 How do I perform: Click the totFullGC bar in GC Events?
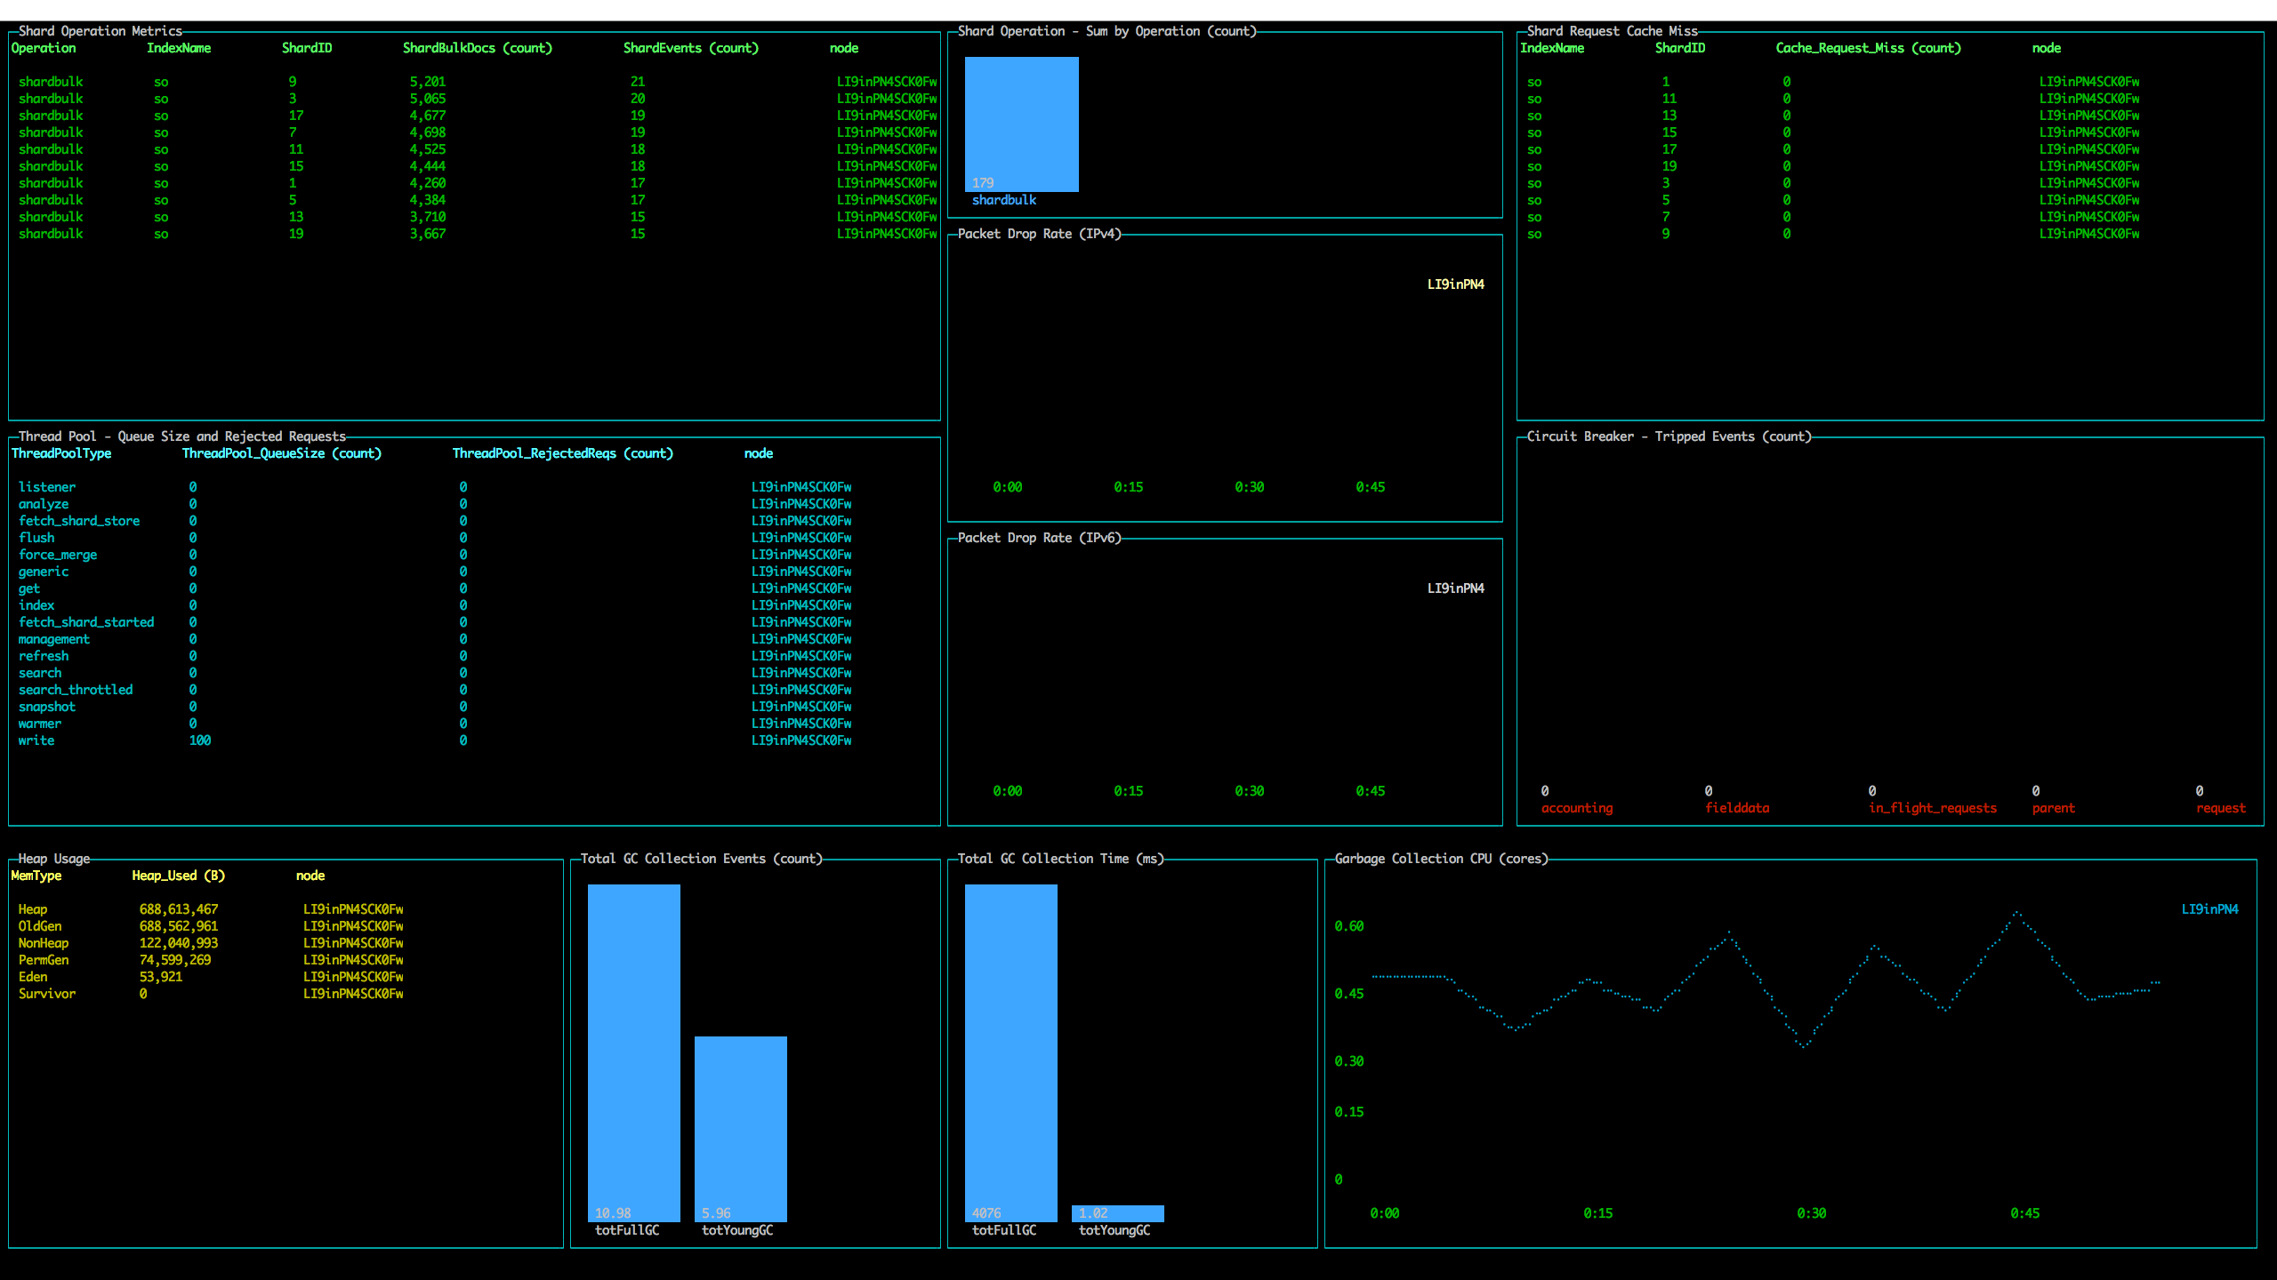(633, 1052)
